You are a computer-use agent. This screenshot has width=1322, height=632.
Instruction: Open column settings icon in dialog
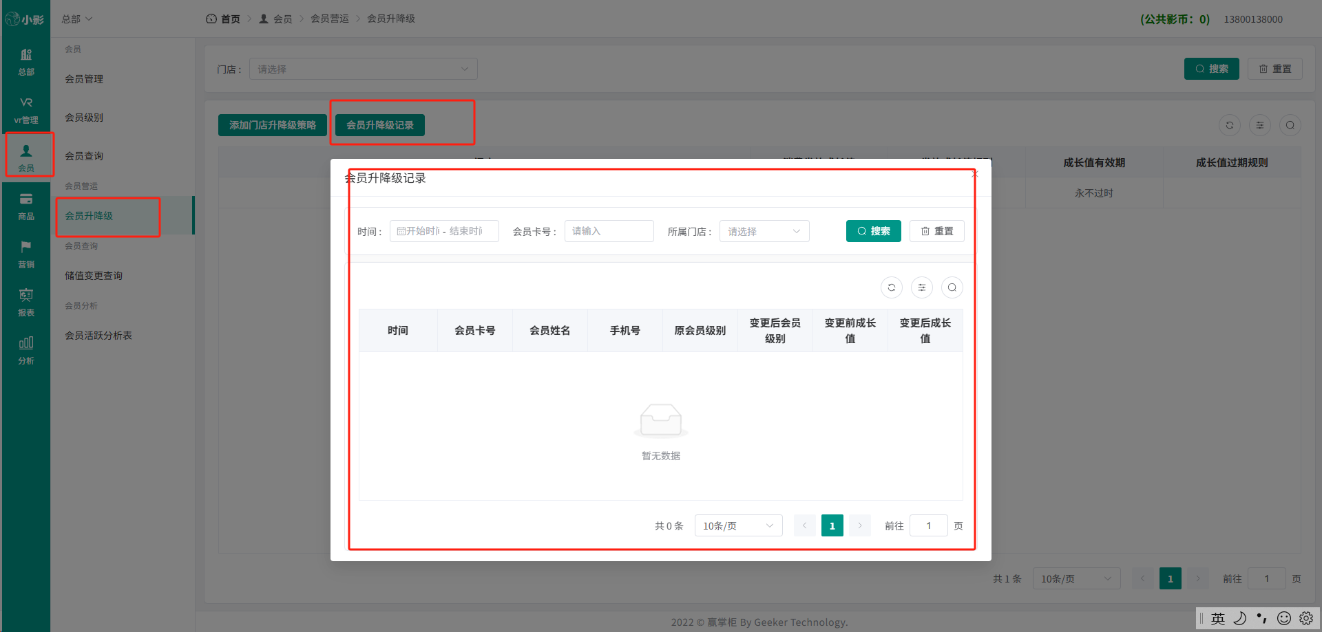pos(922,287)
